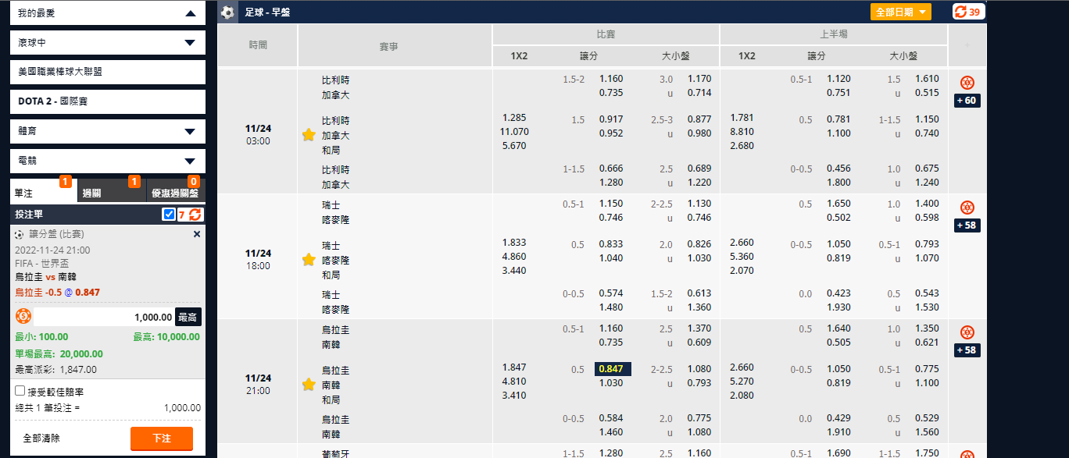Image resolution: width=1069 pixels, height=458 pixels.
Task: Click orange chip icon for Switzerland match
Action: (x=967, y=208)
